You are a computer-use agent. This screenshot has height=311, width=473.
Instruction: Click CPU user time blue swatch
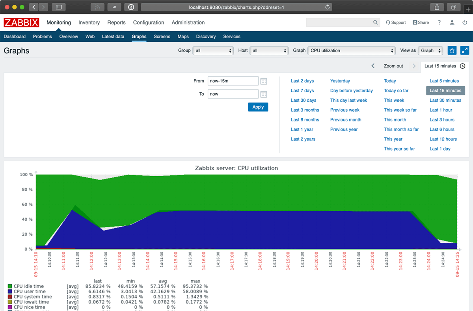[x=10, y=292]
